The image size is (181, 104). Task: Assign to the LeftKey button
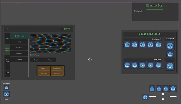[x=44, y=73]
